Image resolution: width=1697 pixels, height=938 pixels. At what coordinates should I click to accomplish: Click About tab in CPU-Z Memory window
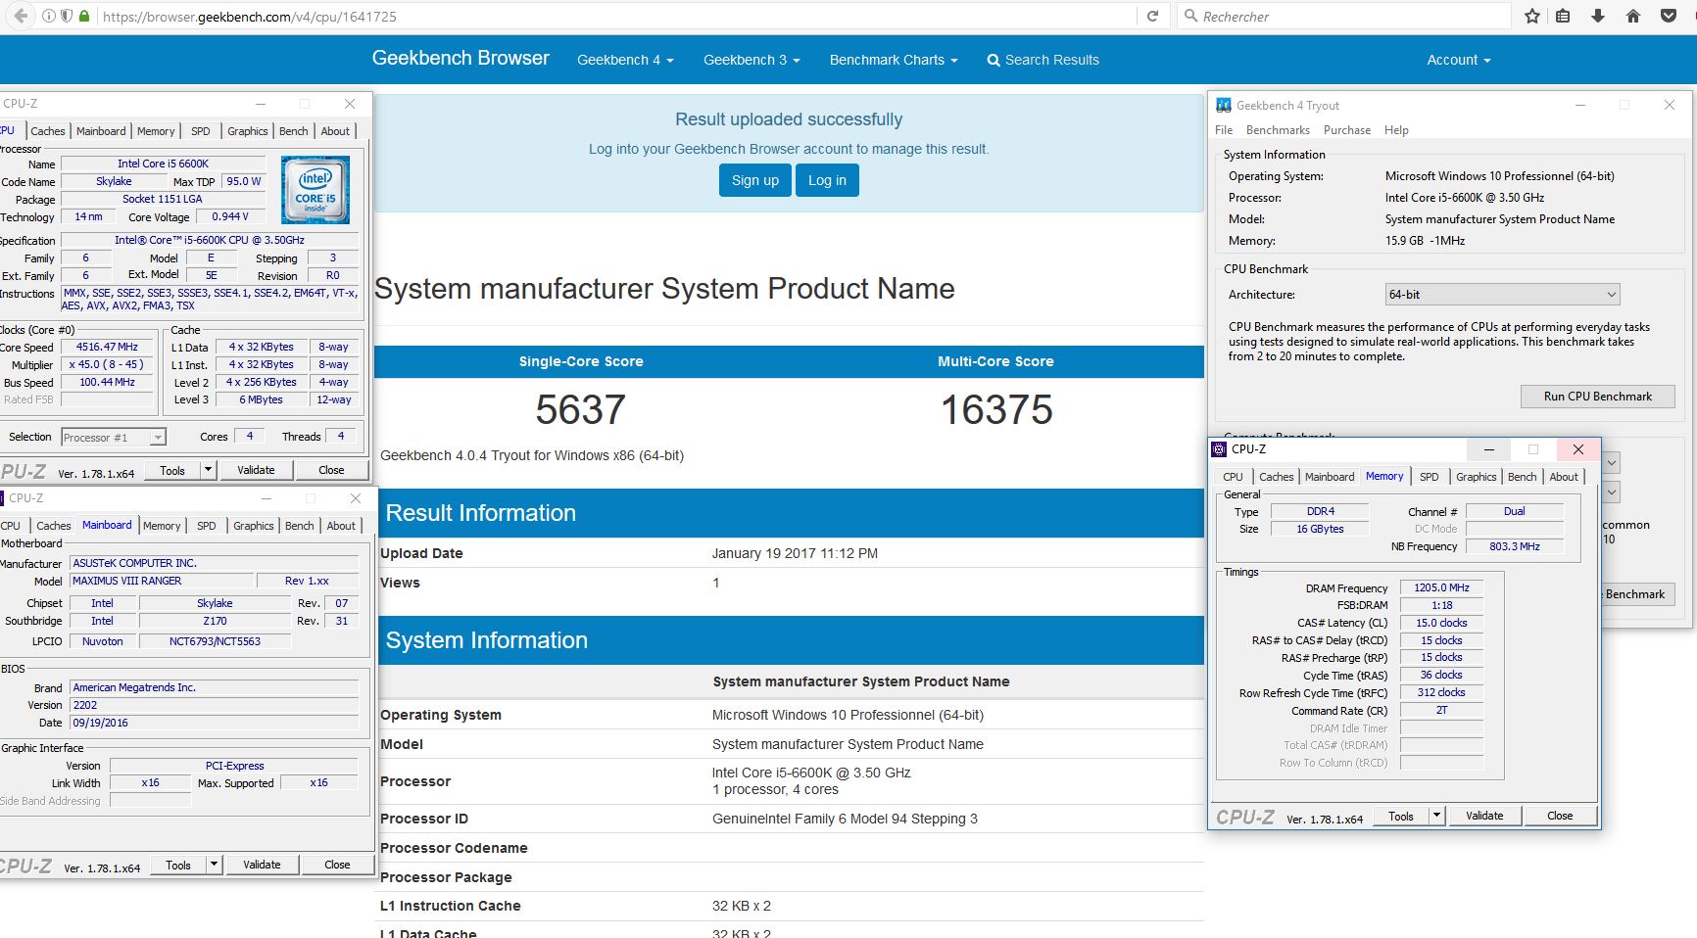tap(1564, 477)
